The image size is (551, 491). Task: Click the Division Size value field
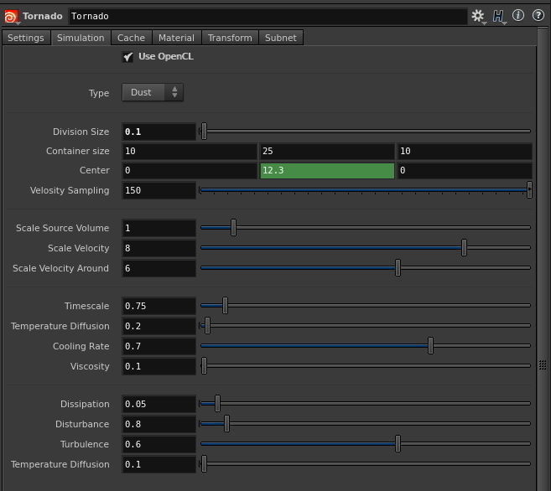click(x=159, y=132)
